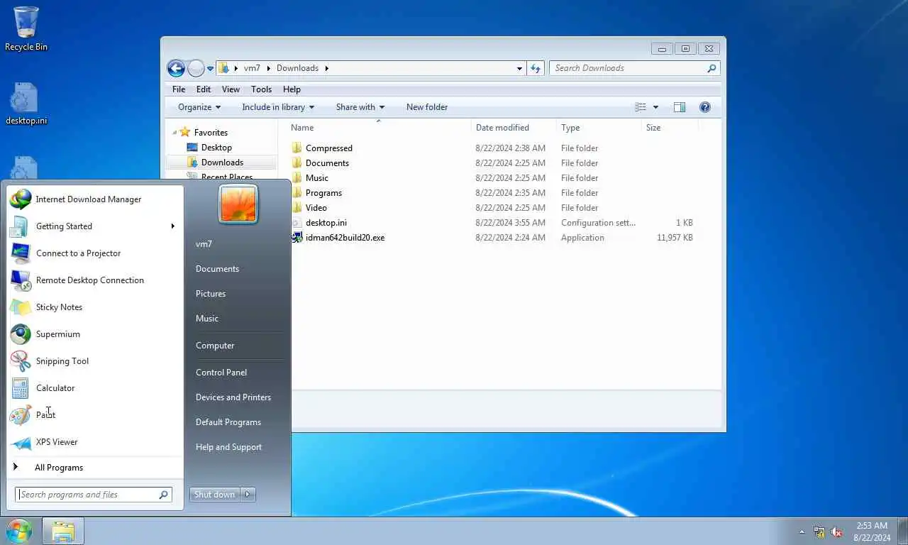Open the Help menu

coord(292,89)
